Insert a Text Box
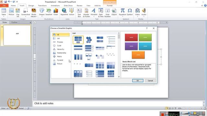Image resolution: width=207 pixels, height=116 pixels. point(79,13)
